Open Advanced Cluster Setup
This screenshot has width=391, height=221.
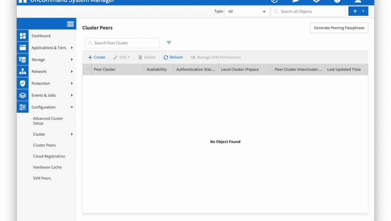click(x=48, y=121)
